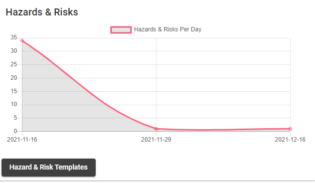This screenshot has height=183, width=315.
Task: Click the 2021-11-16 x-axis label
Action: [x=22, y=140]
